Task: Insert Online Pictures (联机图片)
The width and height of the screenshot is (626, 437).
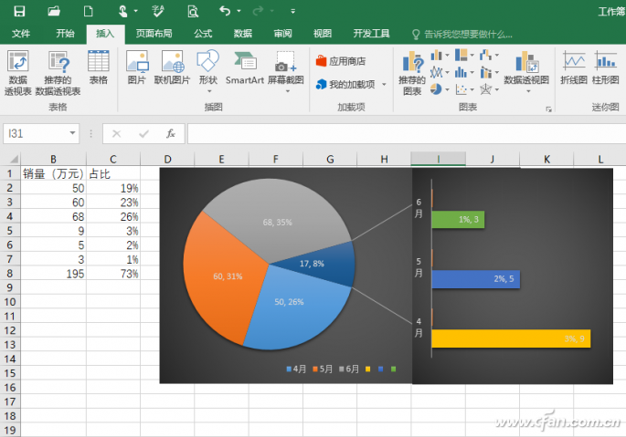Action: point(172,67)
